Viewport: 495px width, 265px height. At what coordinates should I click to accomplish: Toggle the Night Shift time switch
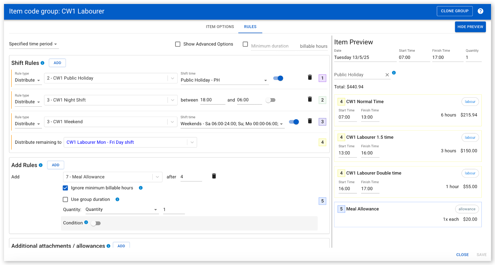[x=271, y=100]
